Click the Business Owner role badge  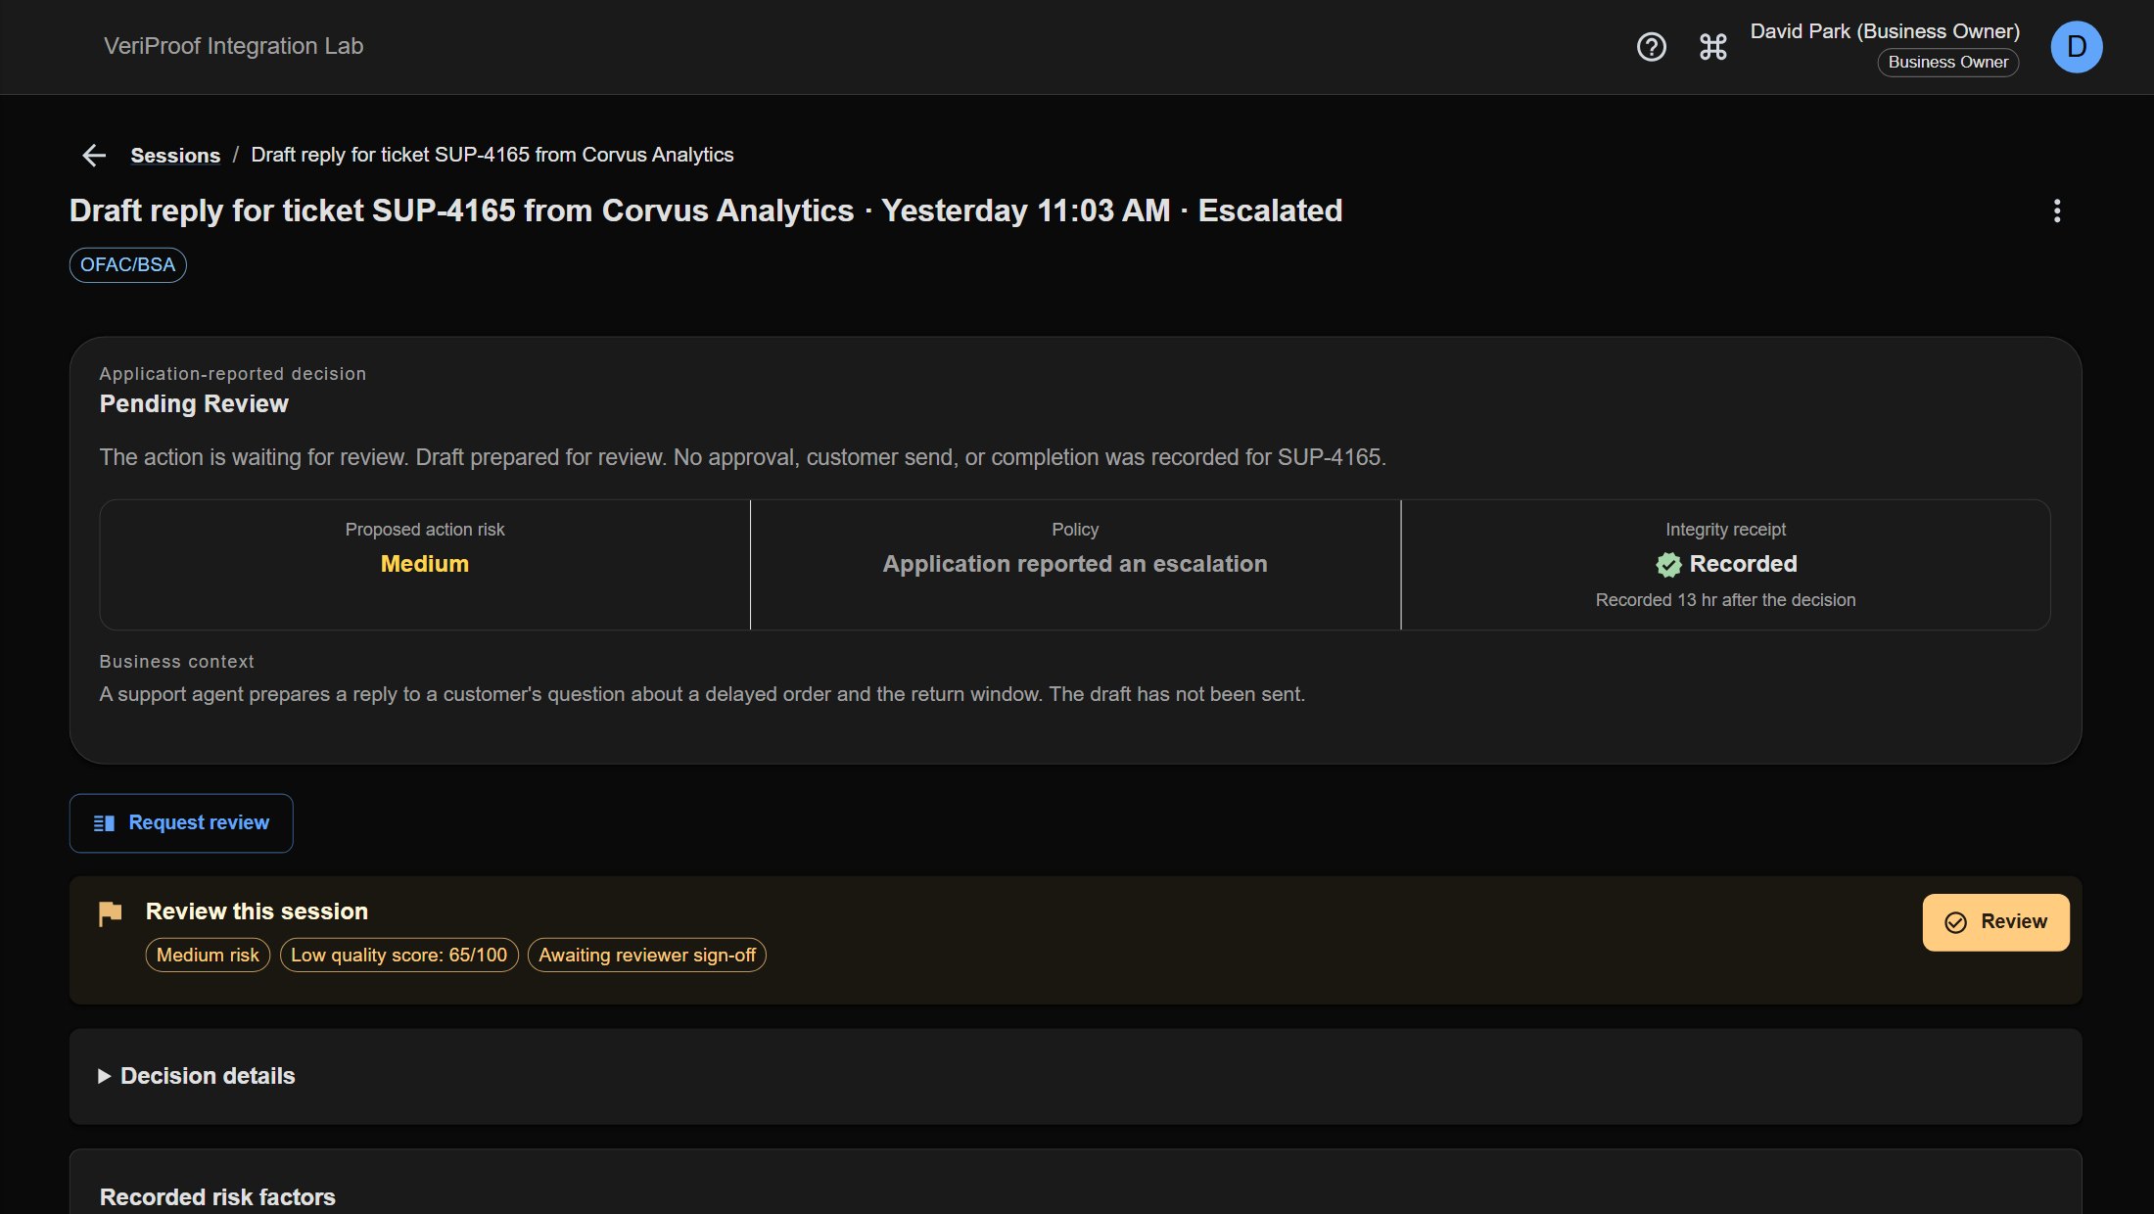[x=1947, y=62]
